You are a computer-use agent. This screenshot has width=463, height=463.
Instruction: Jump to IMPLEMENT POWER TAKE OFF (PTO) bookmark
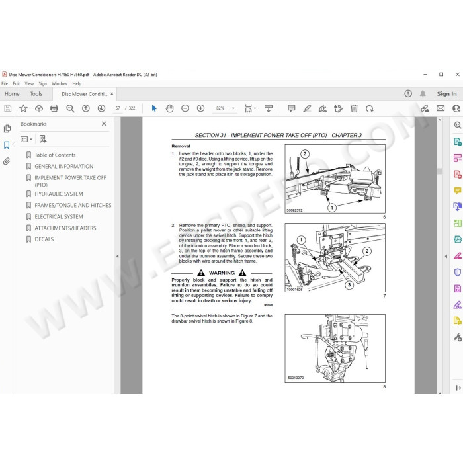[70, 181]
